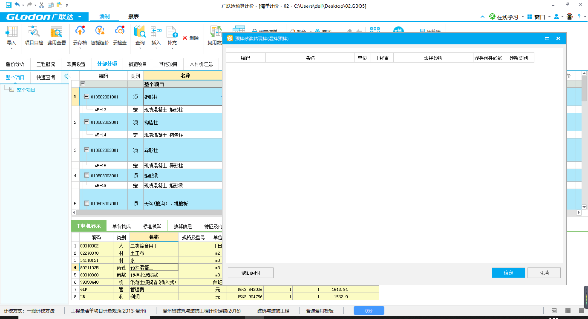Switch to the 单价构成 tab

point(121,226)
